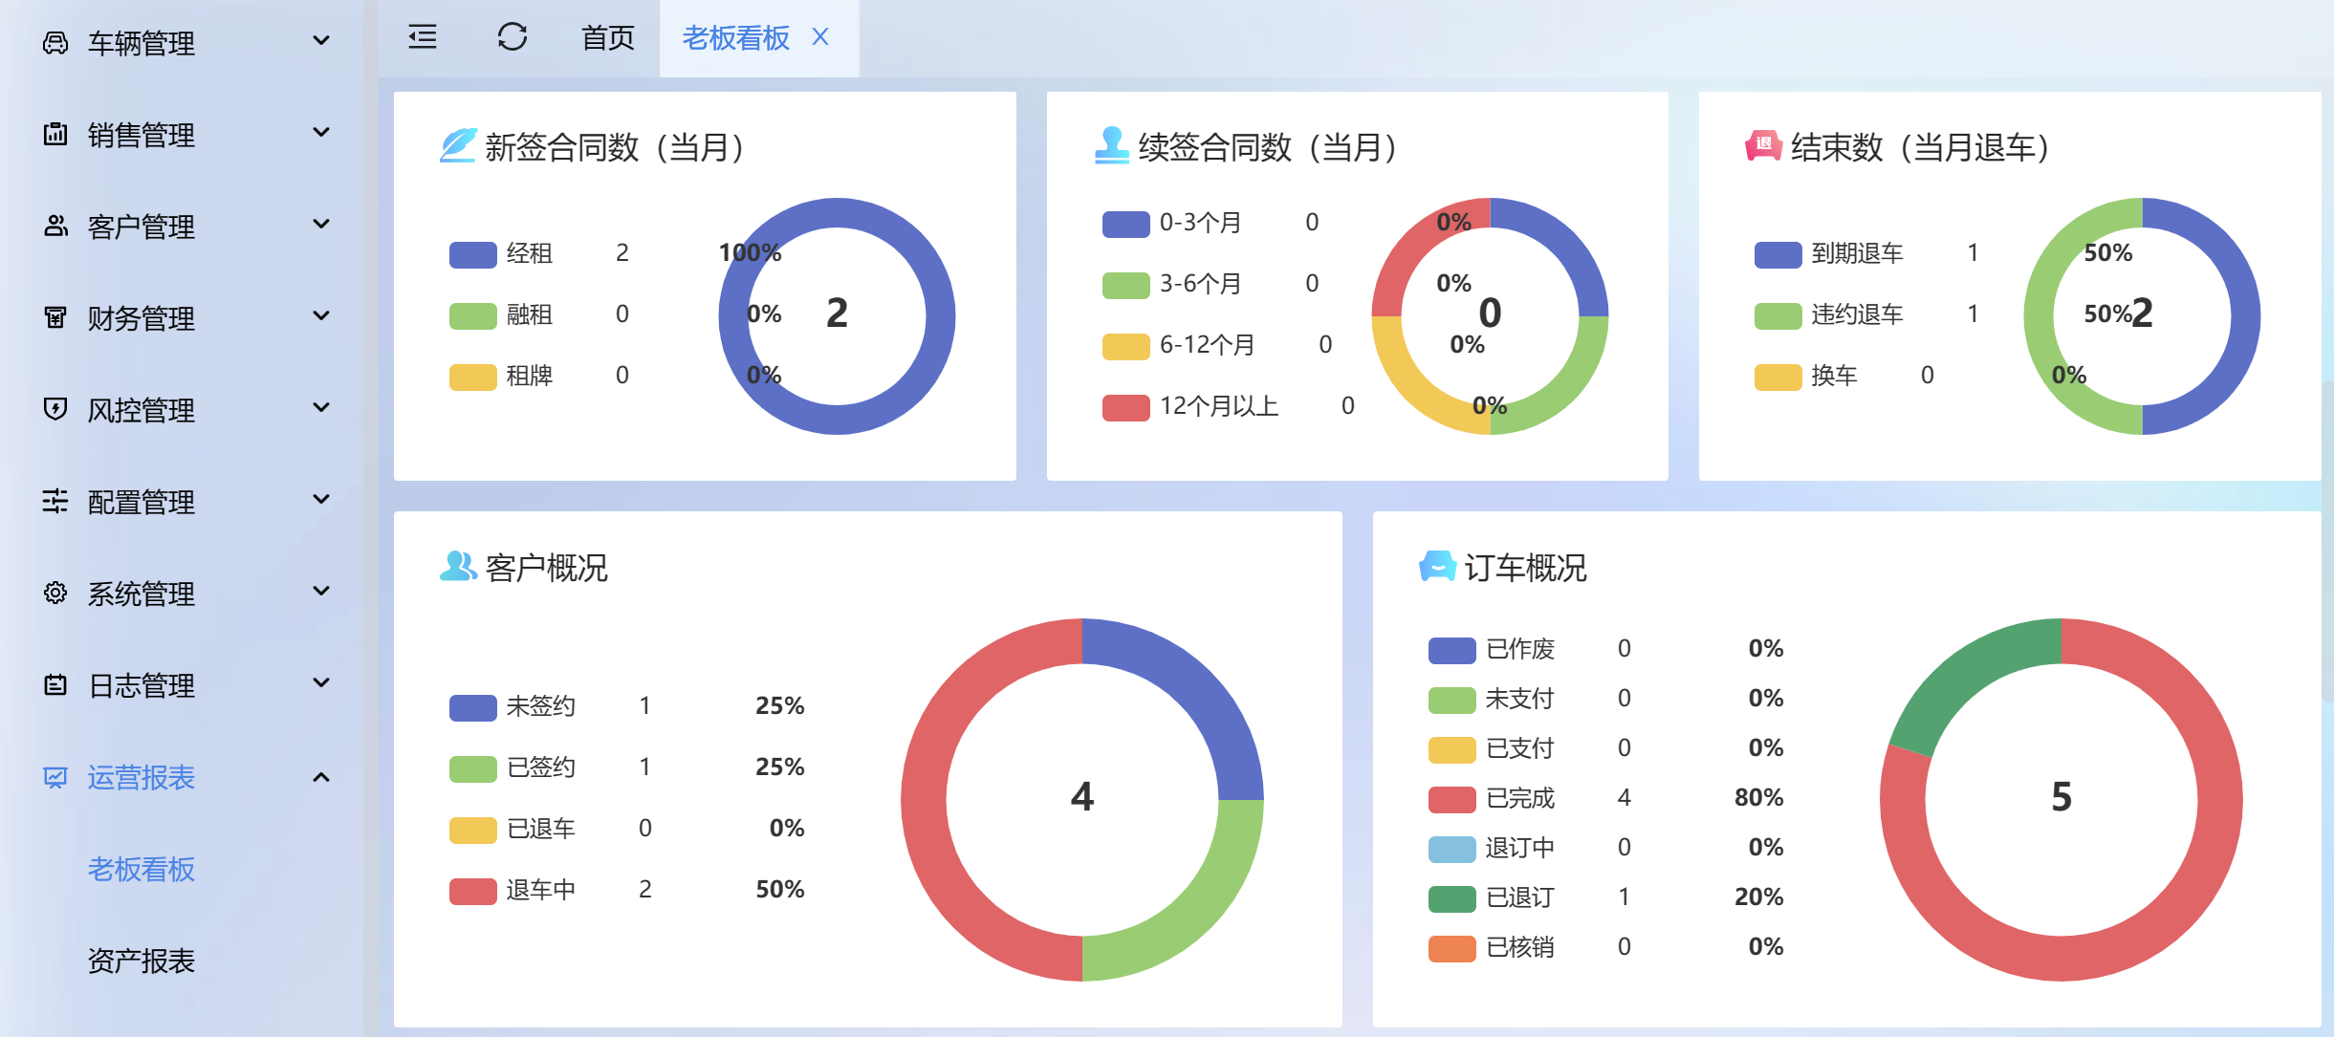The image size is (2334, 1037).
Task: Click the refresh page icon
Action: (513, 37)
